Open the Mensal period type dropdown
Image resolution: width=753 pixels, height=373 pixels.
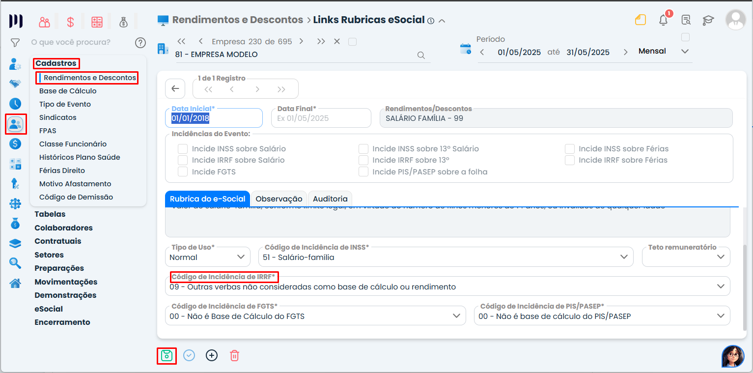(664, 51)
